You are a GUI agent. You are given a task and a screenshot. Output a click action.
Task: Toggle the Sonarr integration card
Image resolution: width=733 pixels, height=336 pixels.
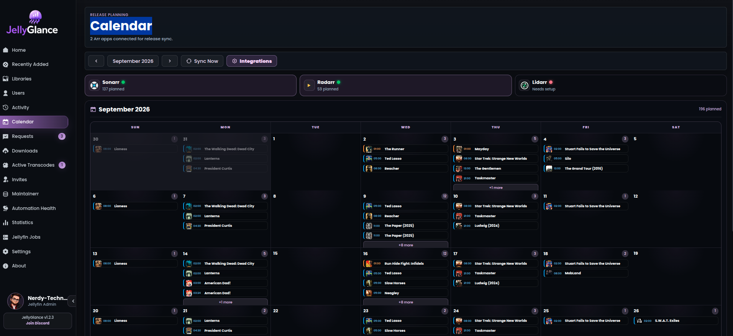tap(190, 85)
